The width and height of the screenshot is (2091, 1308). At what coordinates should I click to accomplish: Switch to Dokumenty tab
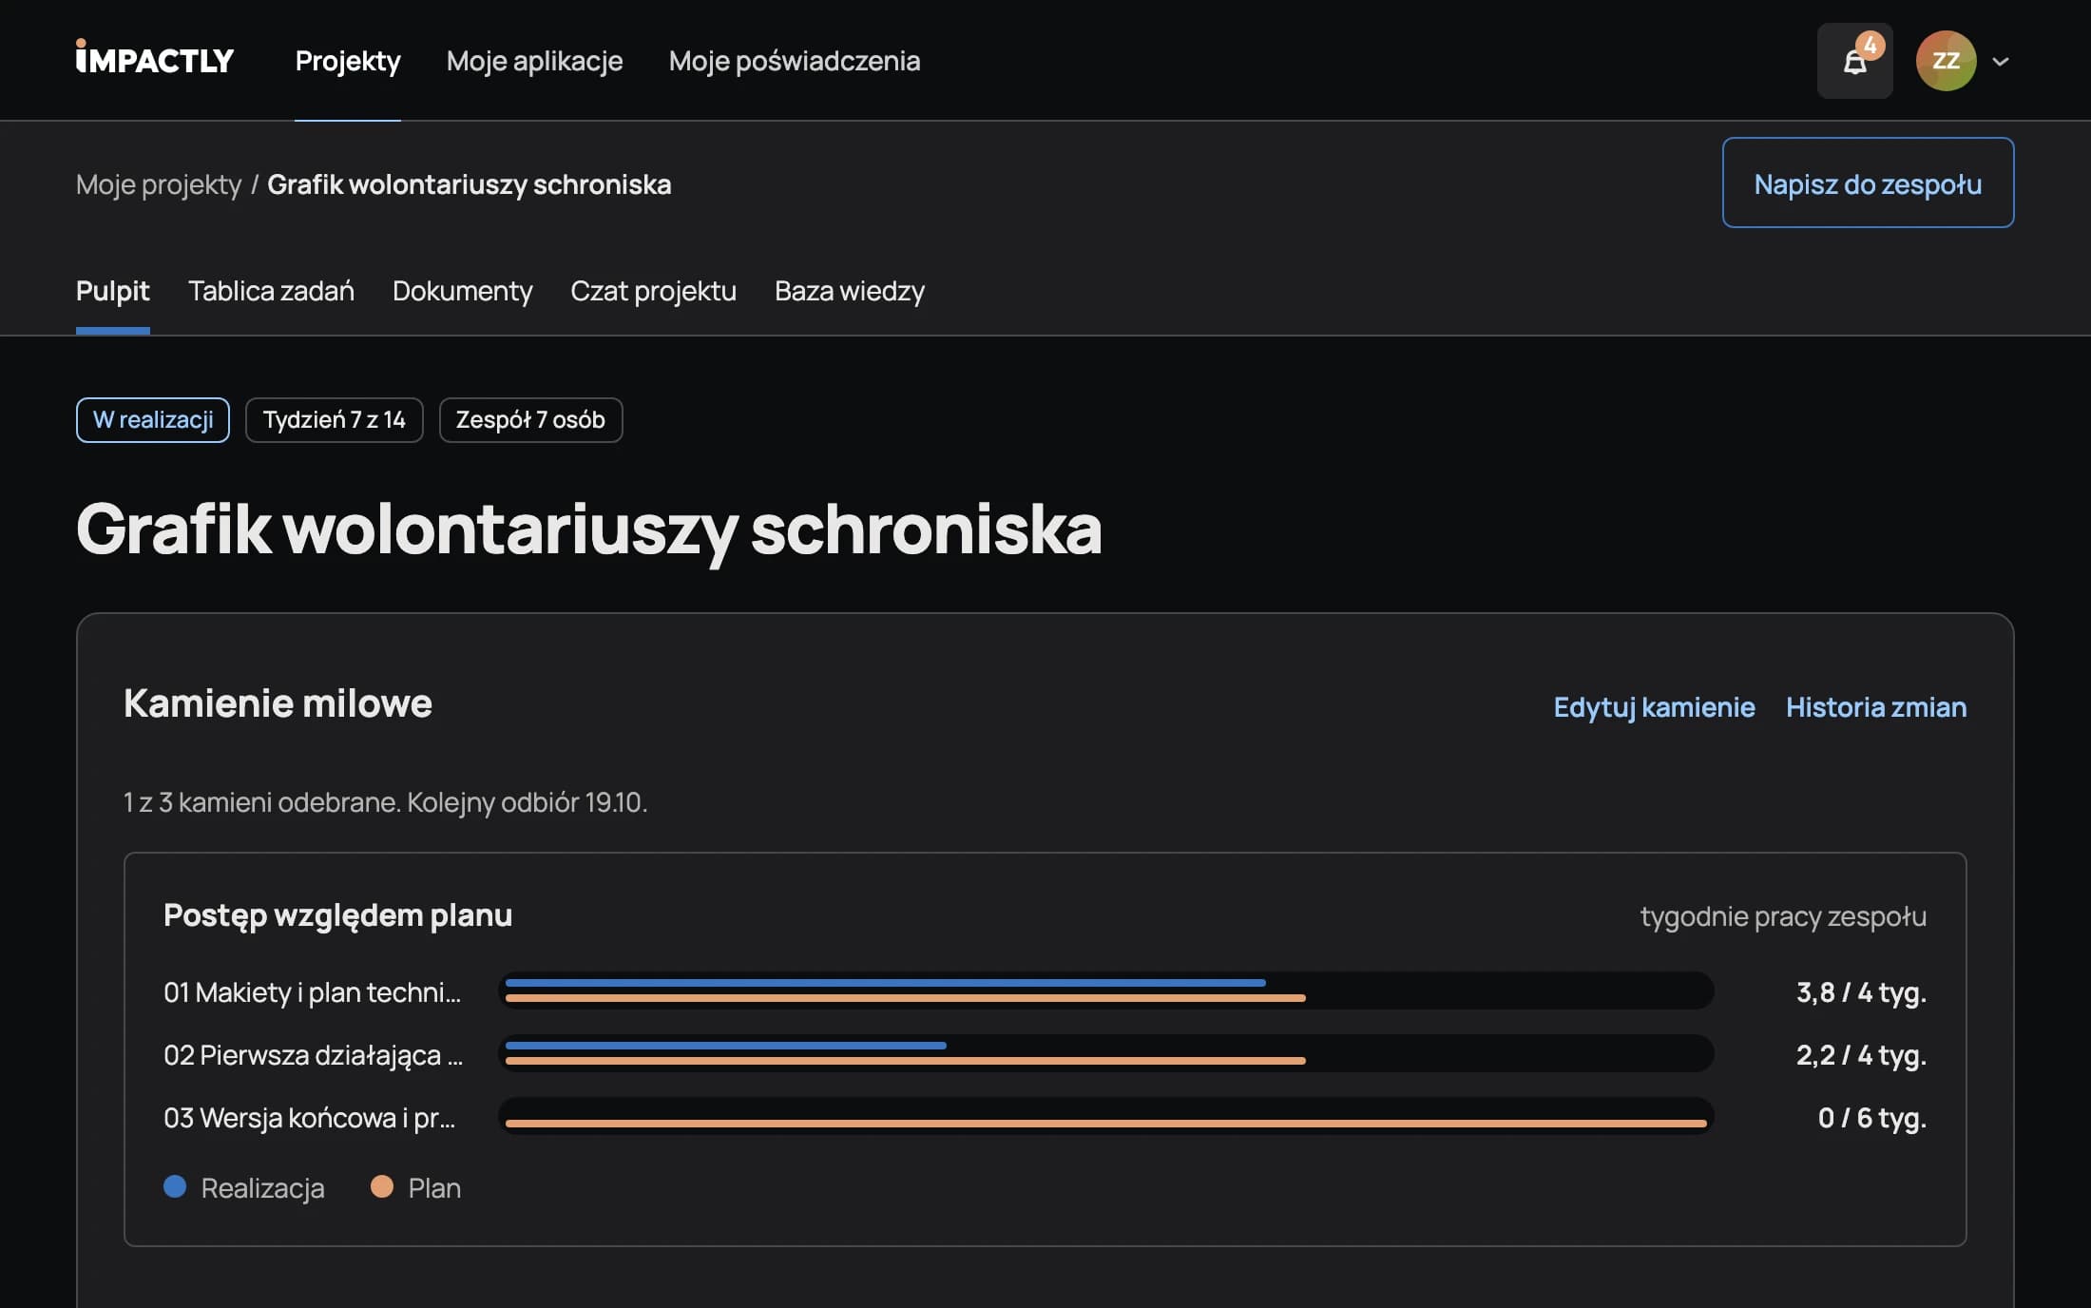click(x=462, y=291)
